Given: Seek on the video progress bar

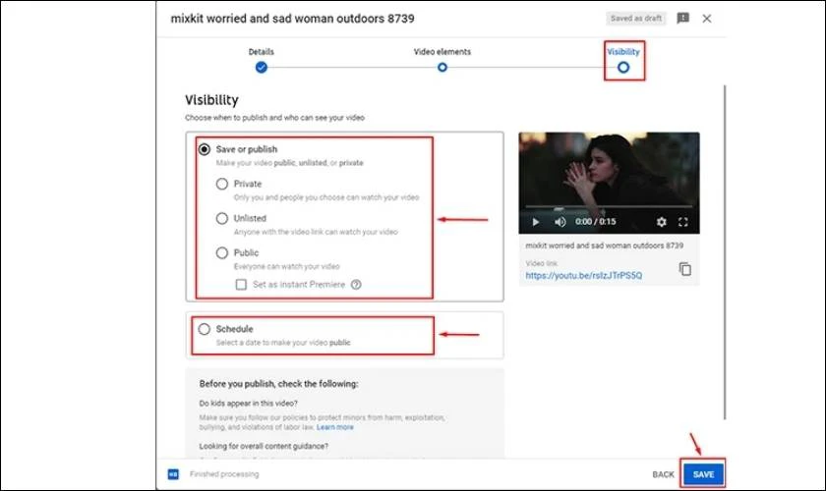Looking at the screenshot, I should point(609,207).
